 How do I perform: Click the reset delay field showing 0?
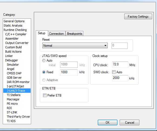pos(120,46)
